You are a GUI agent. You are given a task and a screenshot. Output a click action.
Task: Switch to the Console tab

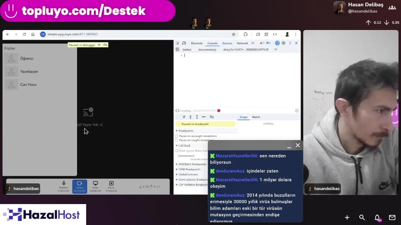(x=212, y=43)
